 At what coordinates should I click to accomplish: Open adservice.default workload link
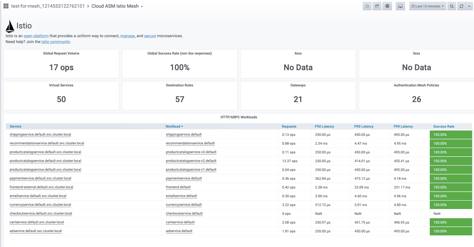coord(179,231)
